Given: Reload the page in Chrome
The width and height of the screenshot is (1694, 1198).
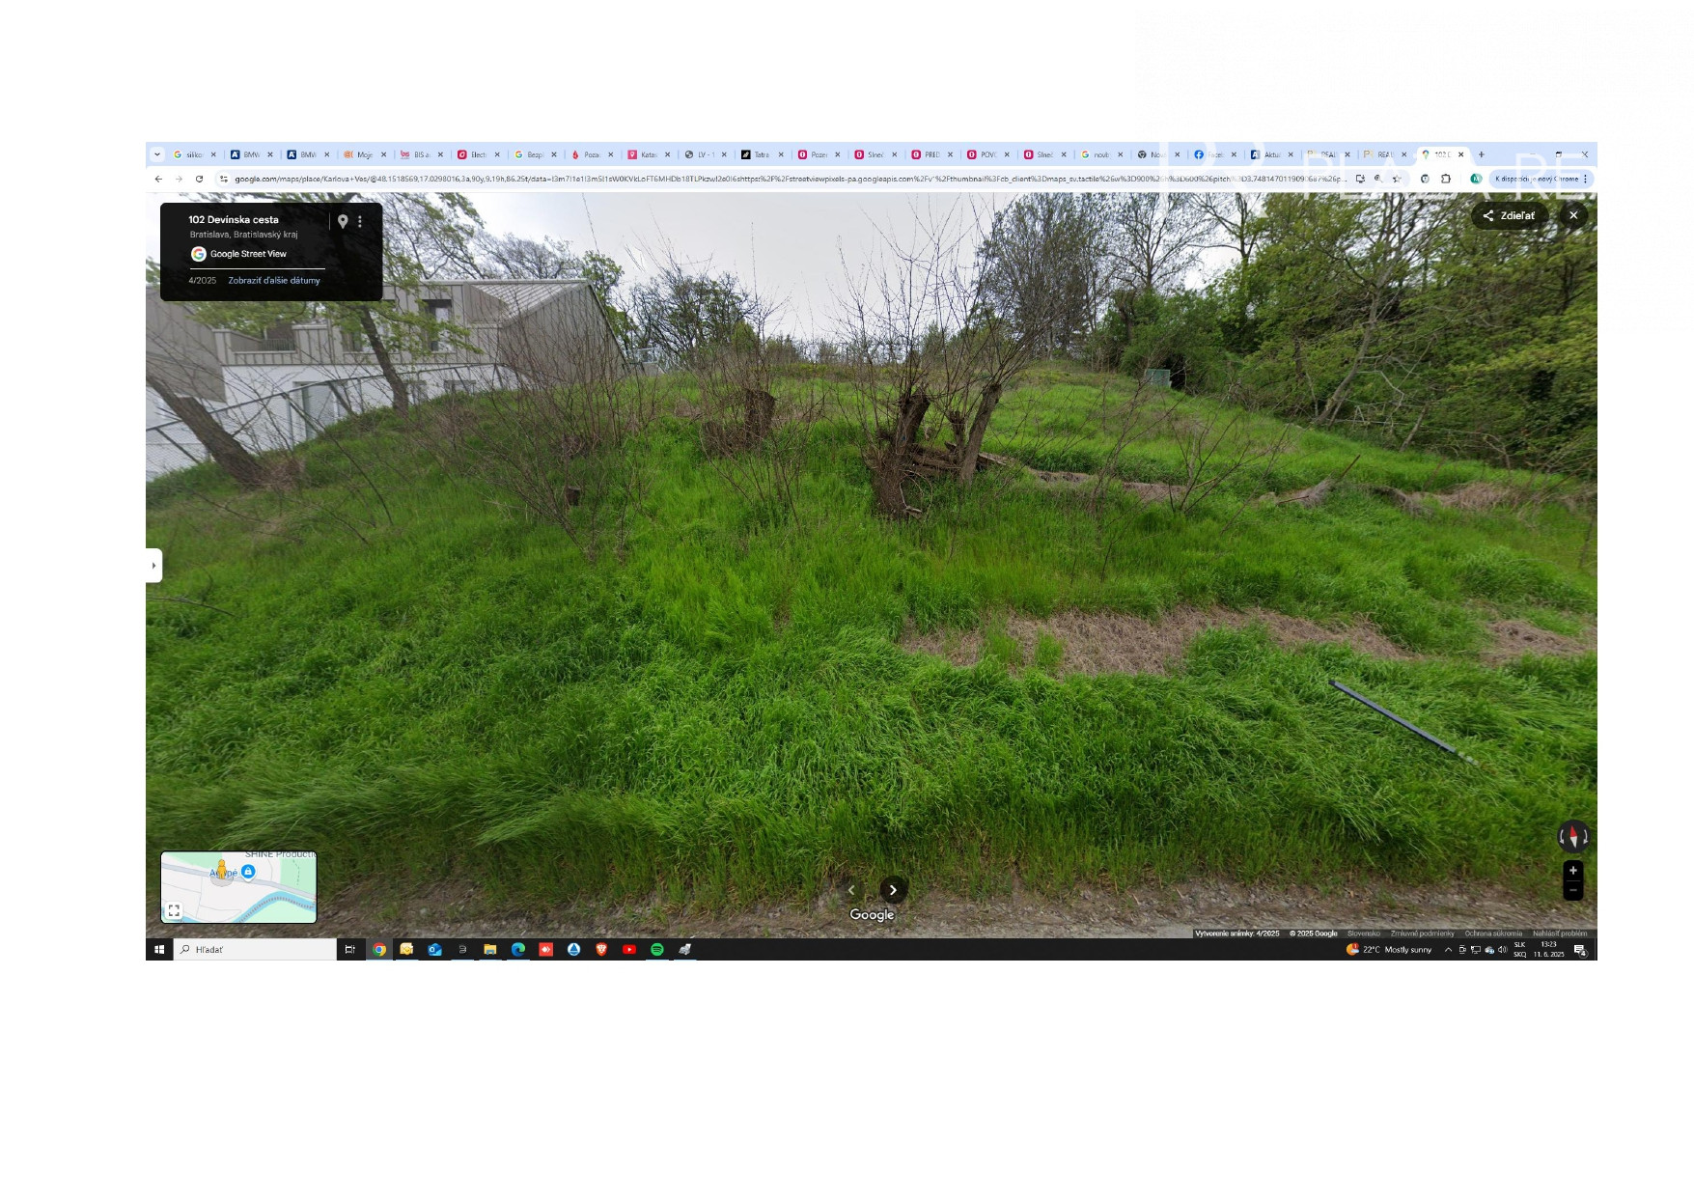Looking at the screenshot, I should [x=200, y=179].
